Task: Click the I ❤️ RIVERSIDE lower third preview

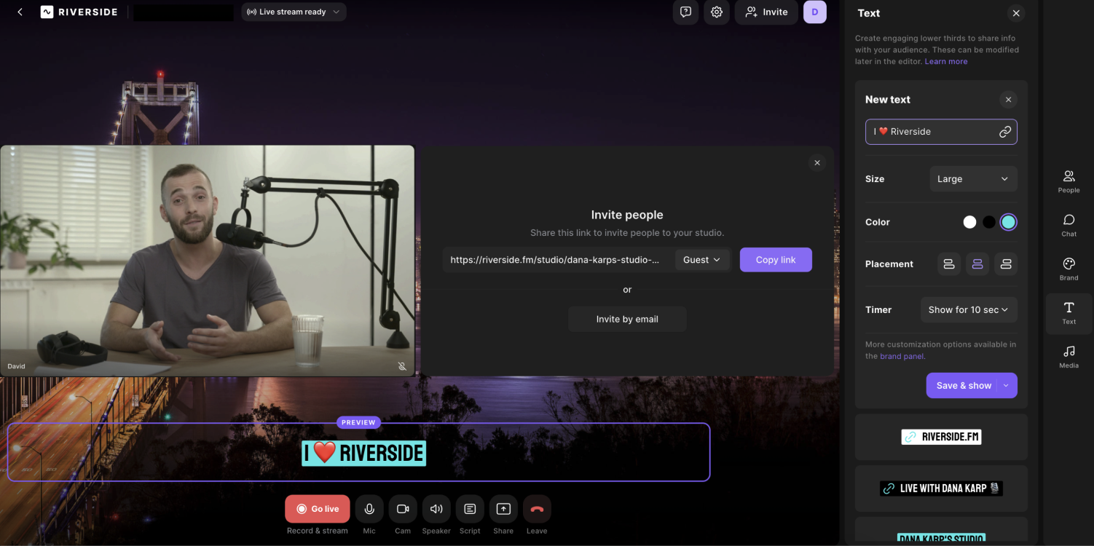Action: (x=364, y=453)
